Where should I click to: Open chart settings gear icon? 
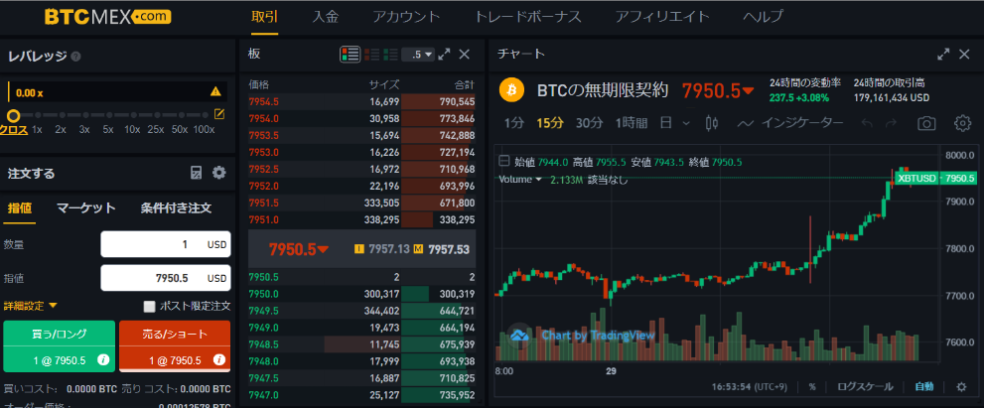click(962, 123)
